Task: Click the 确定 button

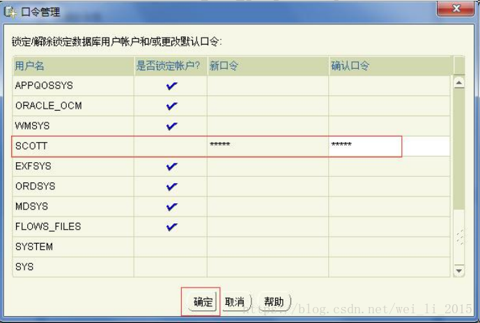Action: (202, 302)
